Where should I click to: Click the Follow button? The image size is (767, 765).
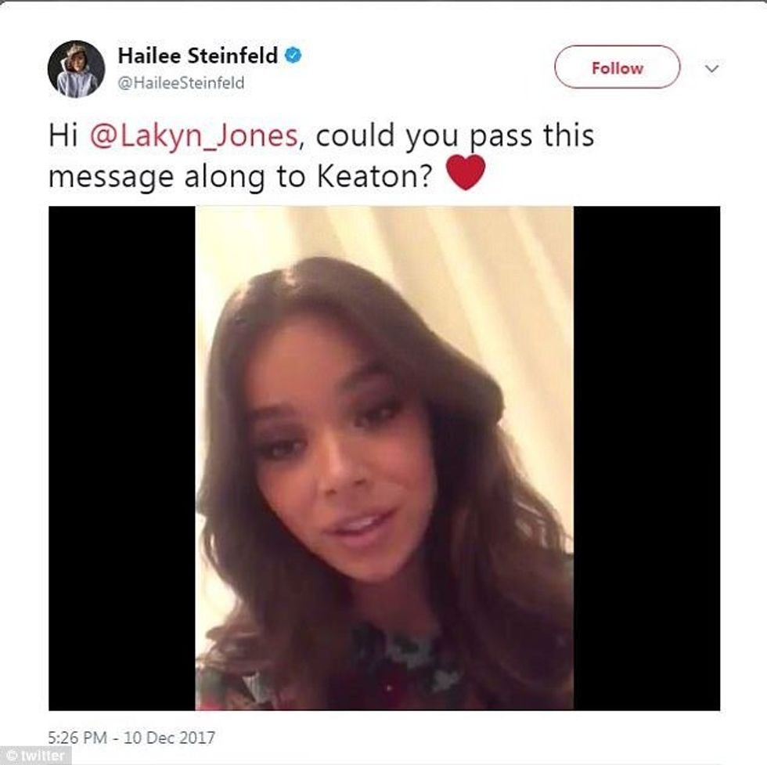(x=617, y=67)
